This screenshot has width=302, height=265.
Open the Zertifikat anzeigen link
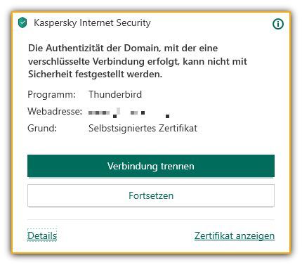[235, 235]
